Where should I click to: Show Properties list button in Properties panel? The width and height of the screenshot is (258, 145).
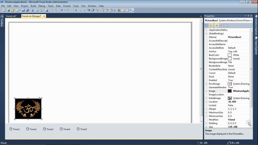pos(216,25)
